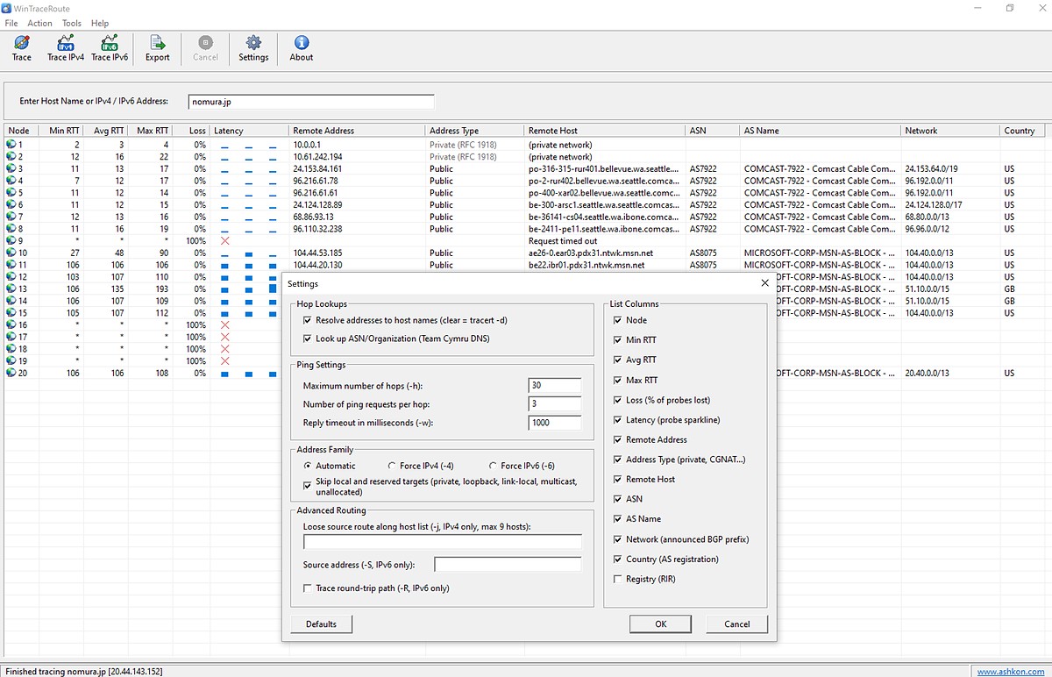Image resolution: width=1052 pixels, height=677 pixels.
Task: Click the Defaults button
Action: pyautogui.click(x=322, y=624)
